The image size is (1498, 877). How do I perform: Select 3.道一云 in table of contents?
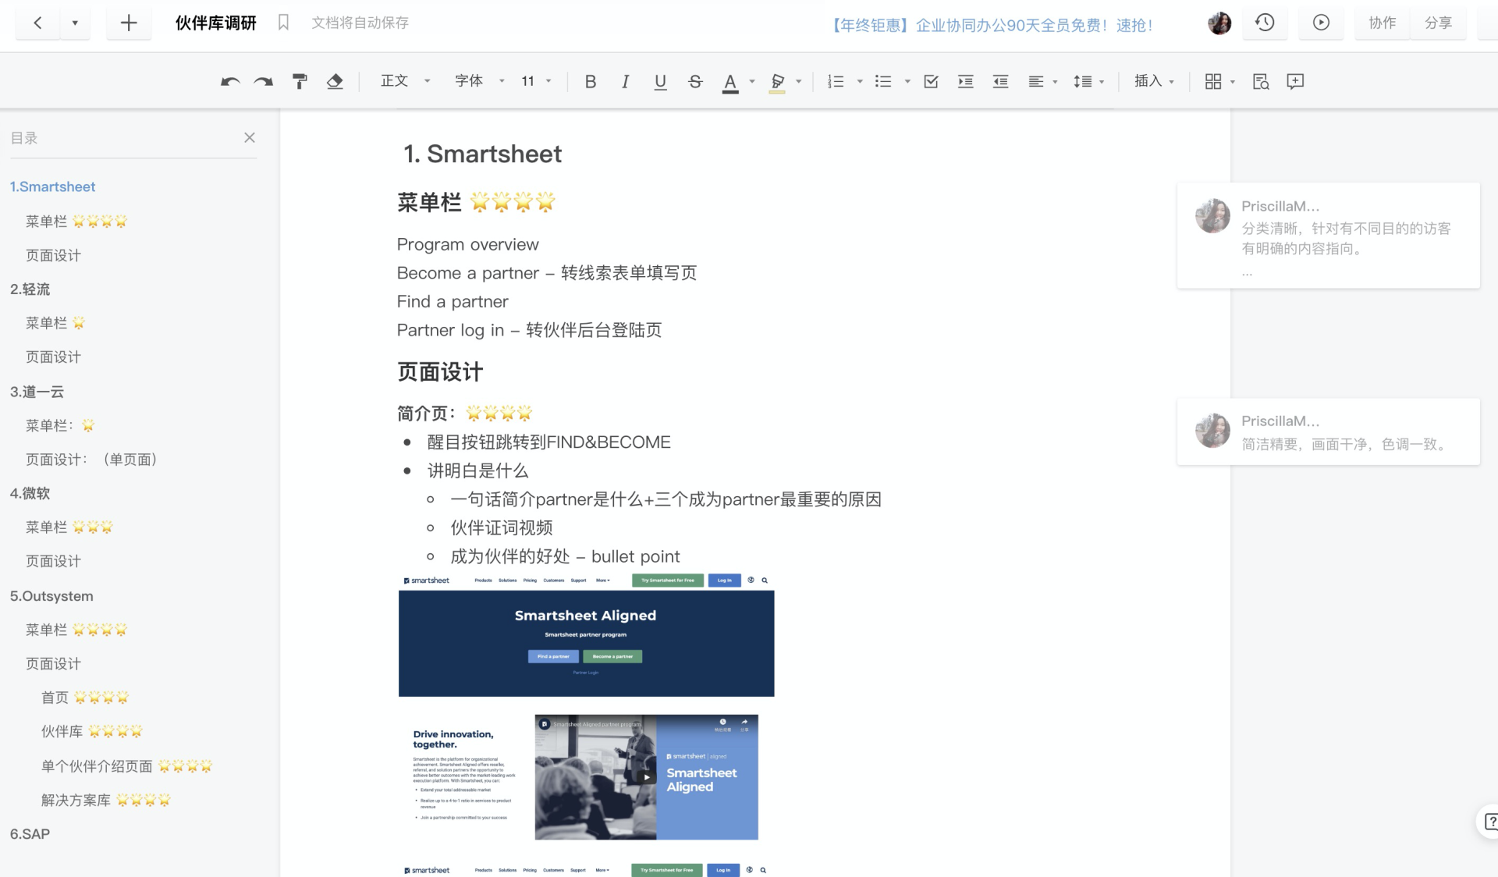coord(37,392)
